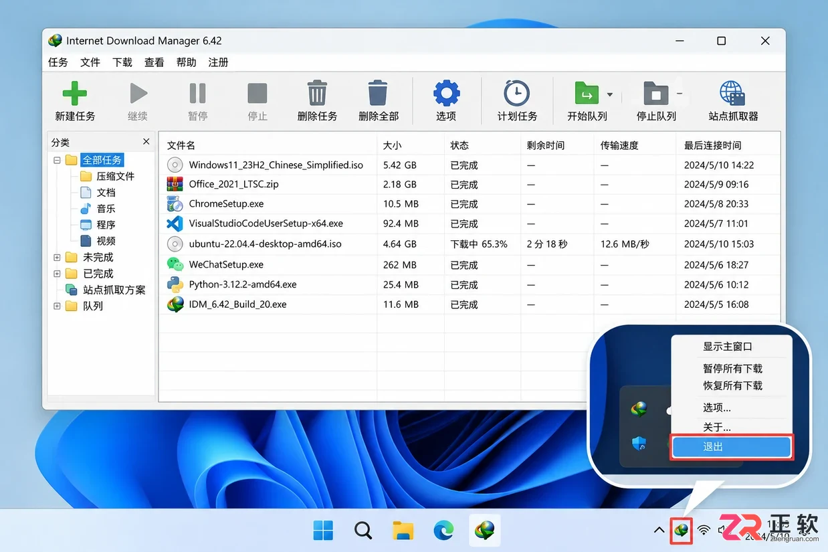Viewport: 828px width, 552px height.
Task: Open the 任务 menu
Action: [58, 62]
